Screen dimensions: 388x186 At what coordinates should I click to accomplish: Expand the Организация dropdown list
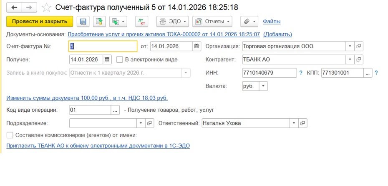[x=350, y=46]
